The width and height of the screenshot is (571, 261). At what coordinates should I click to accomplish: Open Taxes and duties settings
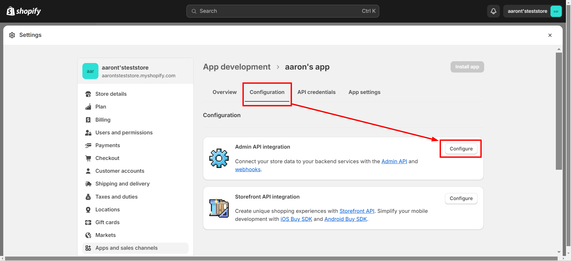pyautogui.click(x=135, y=197)
